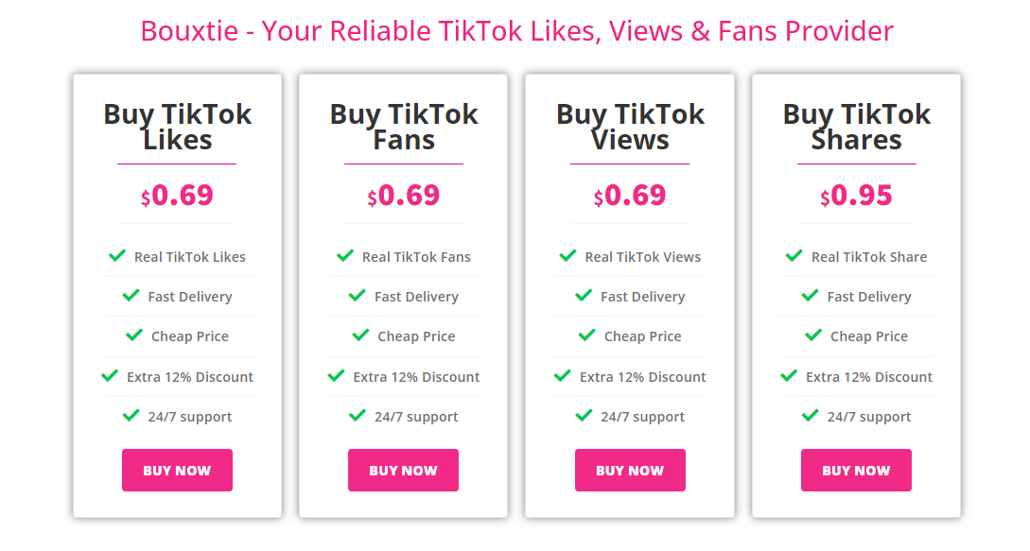Click the checkmark beside Real TikTok Likes

pos(117,255)
